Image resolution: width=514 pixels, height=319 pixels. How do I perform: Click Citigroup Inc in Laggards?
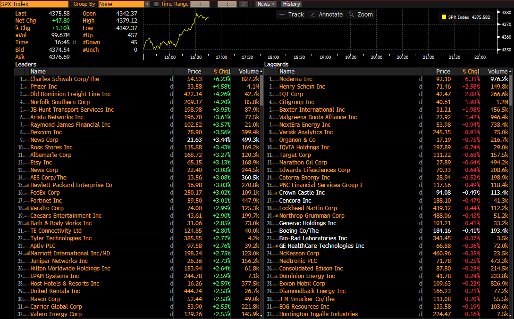[297, 102]
